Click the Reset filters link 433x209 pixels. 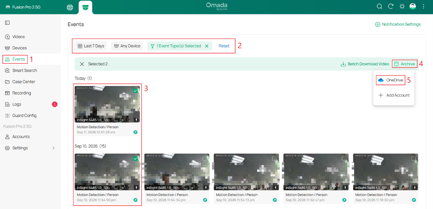[224, 46]
